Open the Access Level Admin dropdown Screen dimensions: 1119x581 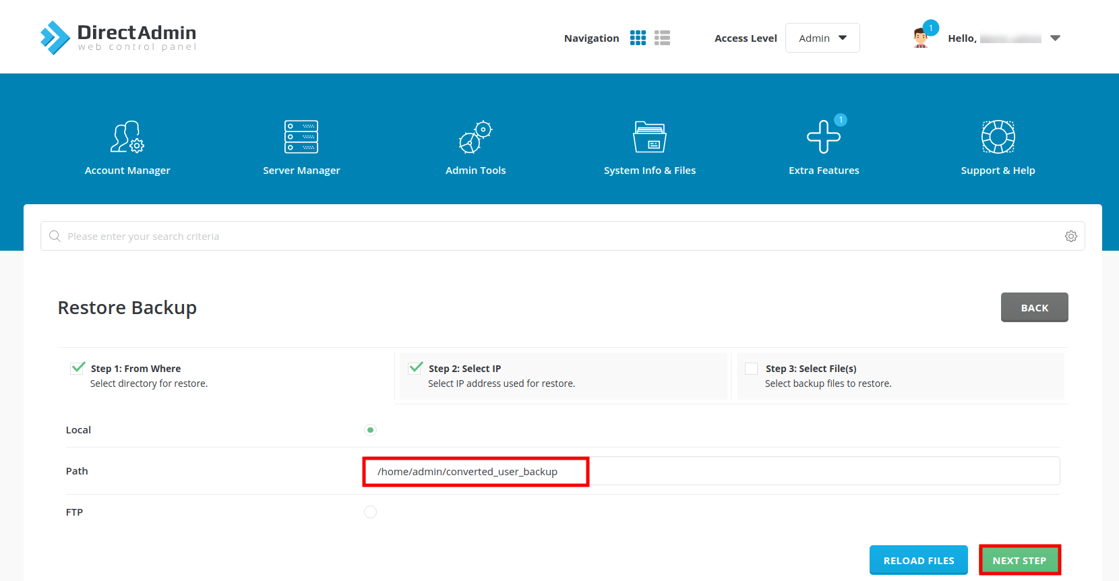click(x=822, y=38)
